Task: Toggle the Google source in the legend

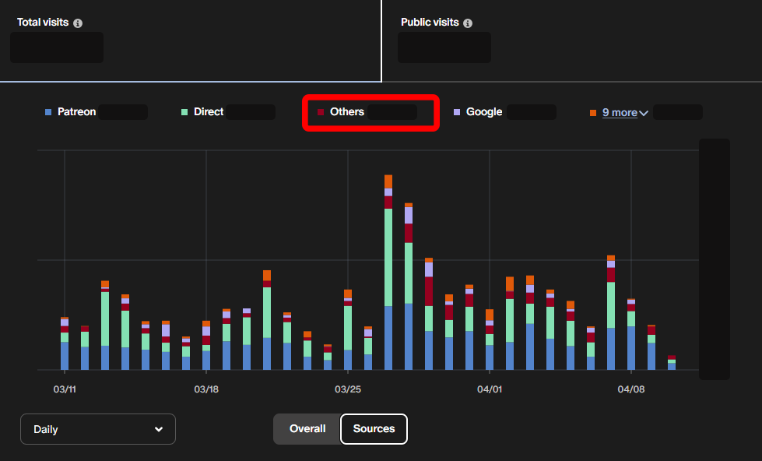Action: (x=484, y=112)
